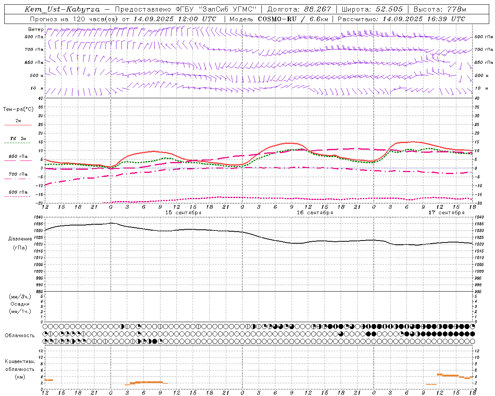Click the Ветер label on the wind panel
Screen dimensions: 495x396
(36, 29)
